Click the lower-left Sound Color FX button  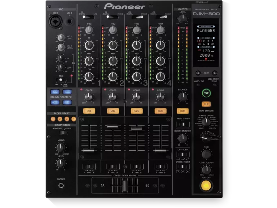pyautogui.click(x=55, y=102)
